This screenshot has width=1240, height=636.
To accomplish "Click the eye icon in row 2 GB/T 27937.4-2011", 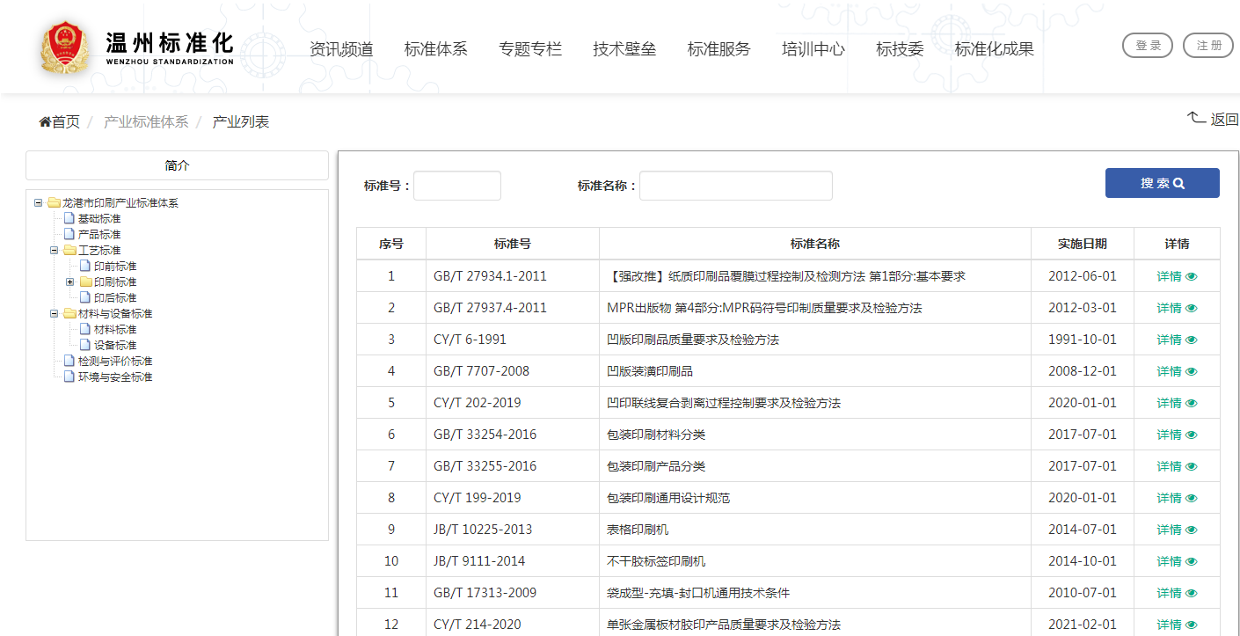I will click(1192, 308).
